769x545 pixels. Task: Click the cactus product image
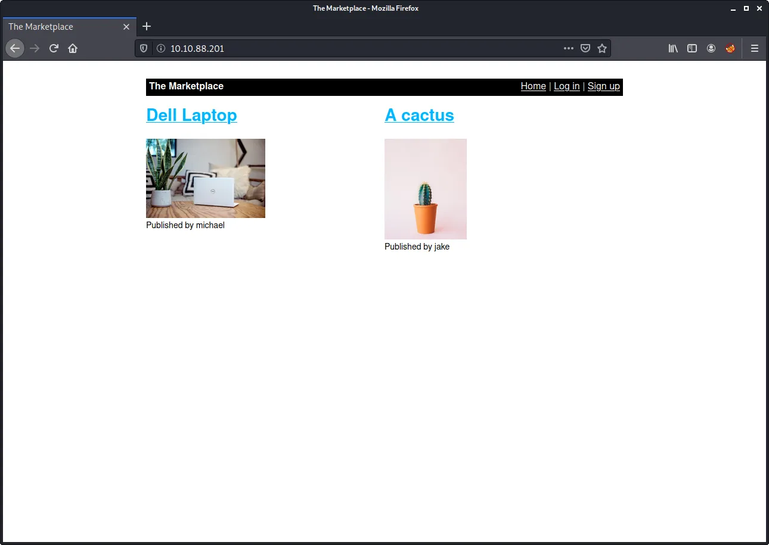pyautogui.click(x=425, y=189)
